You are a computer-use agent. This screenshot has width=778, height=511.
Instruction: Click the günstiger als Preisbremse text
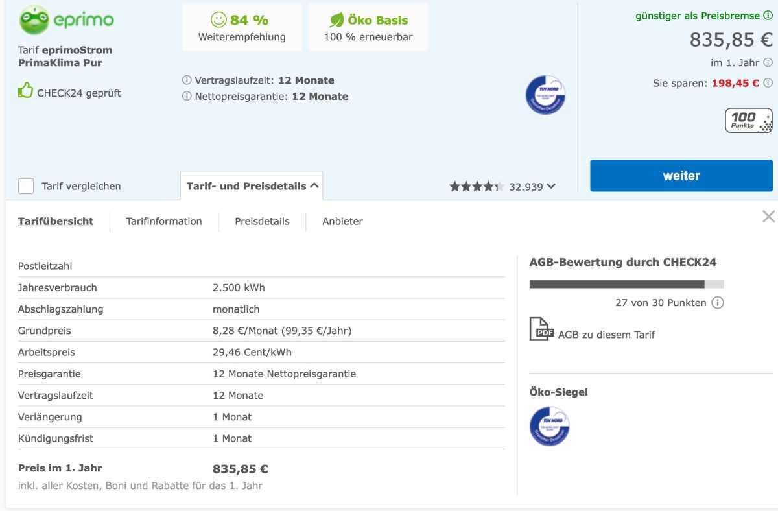698,16
